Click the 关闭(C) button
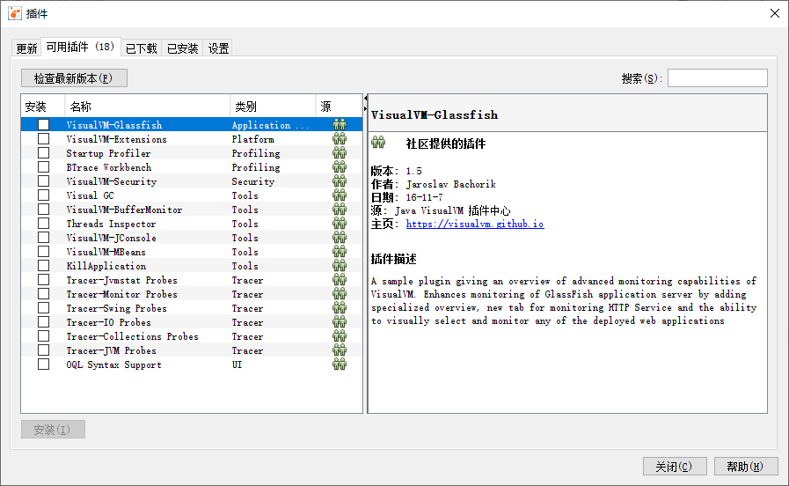Viewport: 789px width, 486px height. (x=675, y=467)
